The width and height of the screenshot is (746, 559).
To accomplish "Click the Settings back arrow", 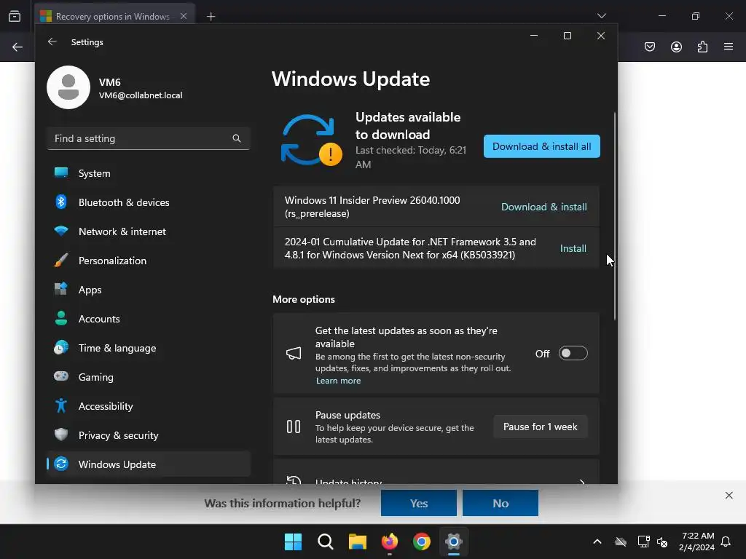I will tap(52, 41).
